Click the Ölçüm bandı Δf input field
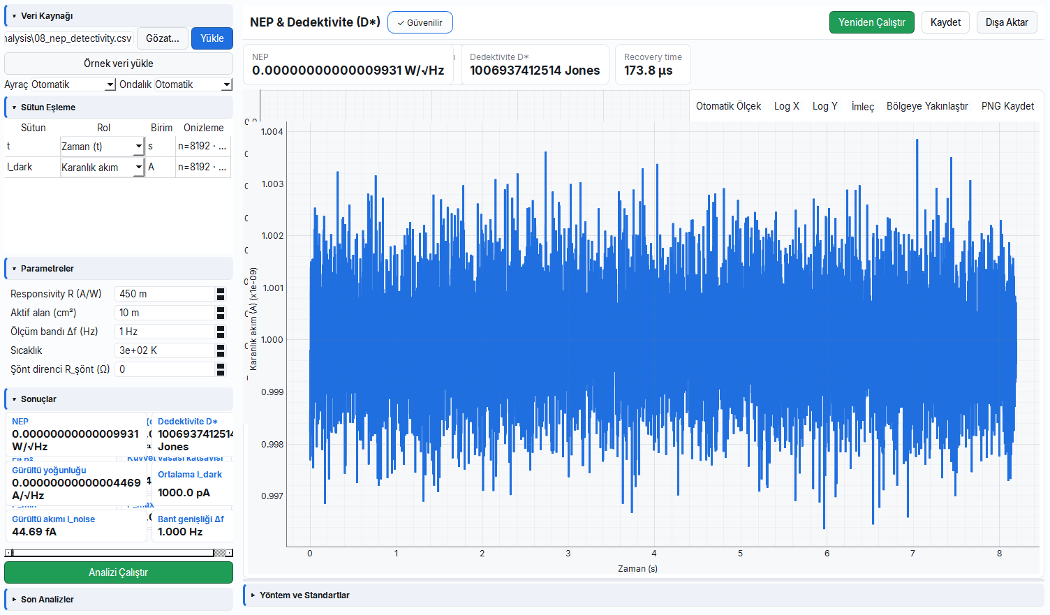Viewport: 1050px width, 615px height. pos(165,332)
